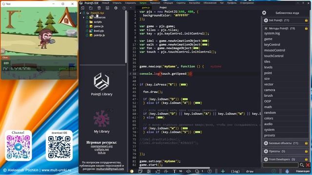The image size is (312, 175).
Task: Click the round help icon beside the gear
Action: click(x=124, y=8)
